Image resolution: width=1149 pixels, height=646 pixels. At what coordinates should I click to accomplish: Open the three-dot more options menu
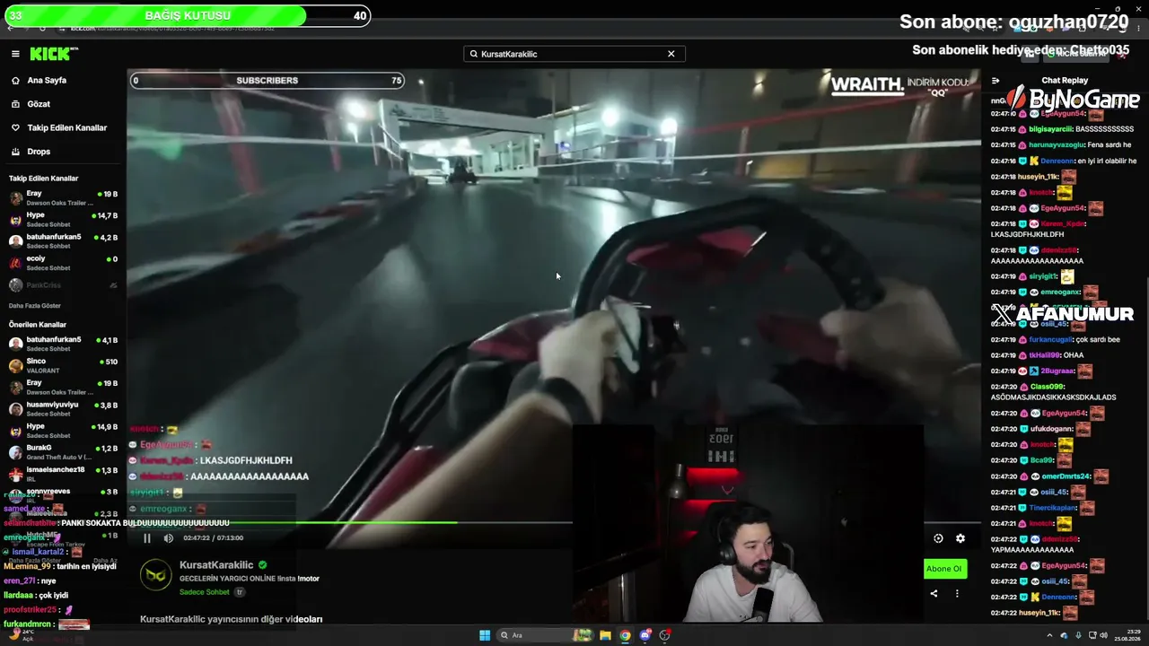pyautogui.click(x=957, y=593)
